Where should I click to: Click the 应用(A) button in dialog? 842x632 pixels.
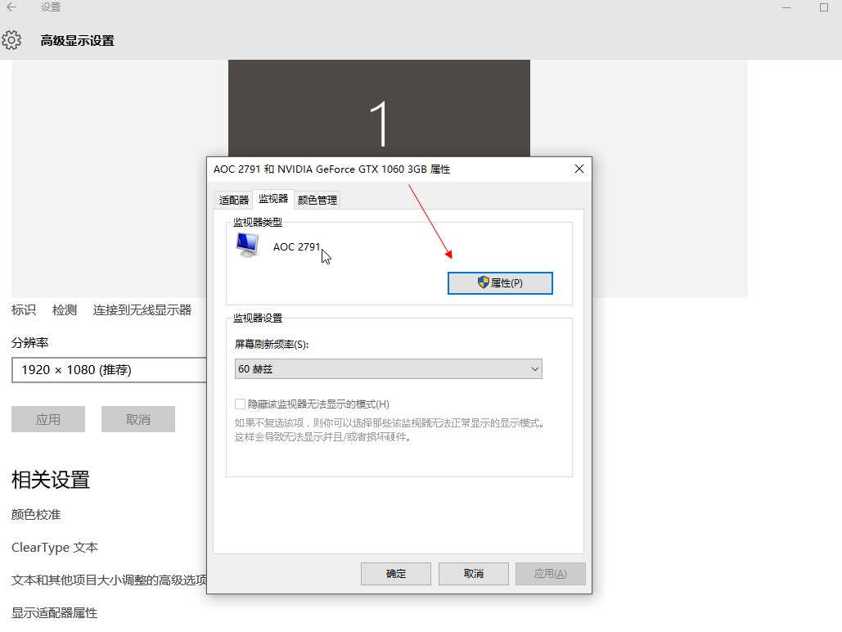(551, 574)
